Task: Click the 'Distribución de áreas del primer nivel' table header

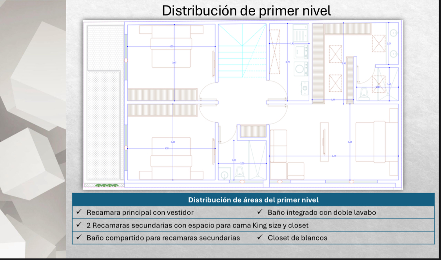Action: (x=253, y=200)
